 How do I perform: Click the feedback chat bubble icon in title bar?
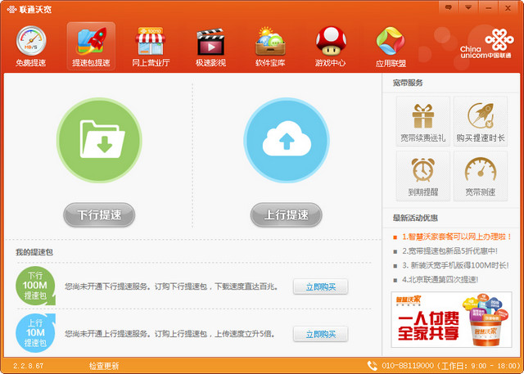(x=449, y=7)
